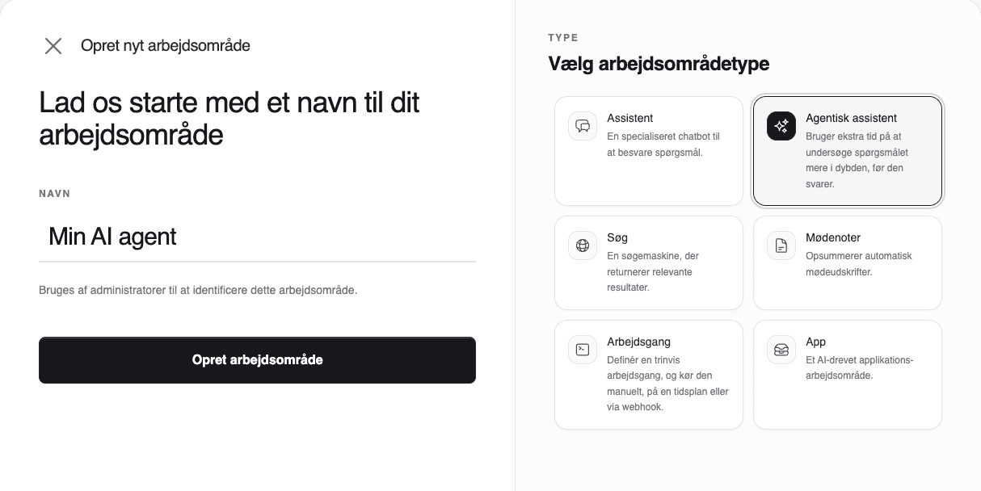Click the speech bubble icon on Assistent card
The height and width of the screenshot is (491, 981).
pyautogui.click(x=583, y=126)
